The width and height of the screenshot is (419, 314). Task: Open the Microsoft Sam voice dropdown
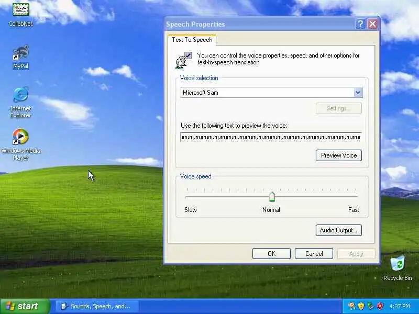click(x=358, y=93)
